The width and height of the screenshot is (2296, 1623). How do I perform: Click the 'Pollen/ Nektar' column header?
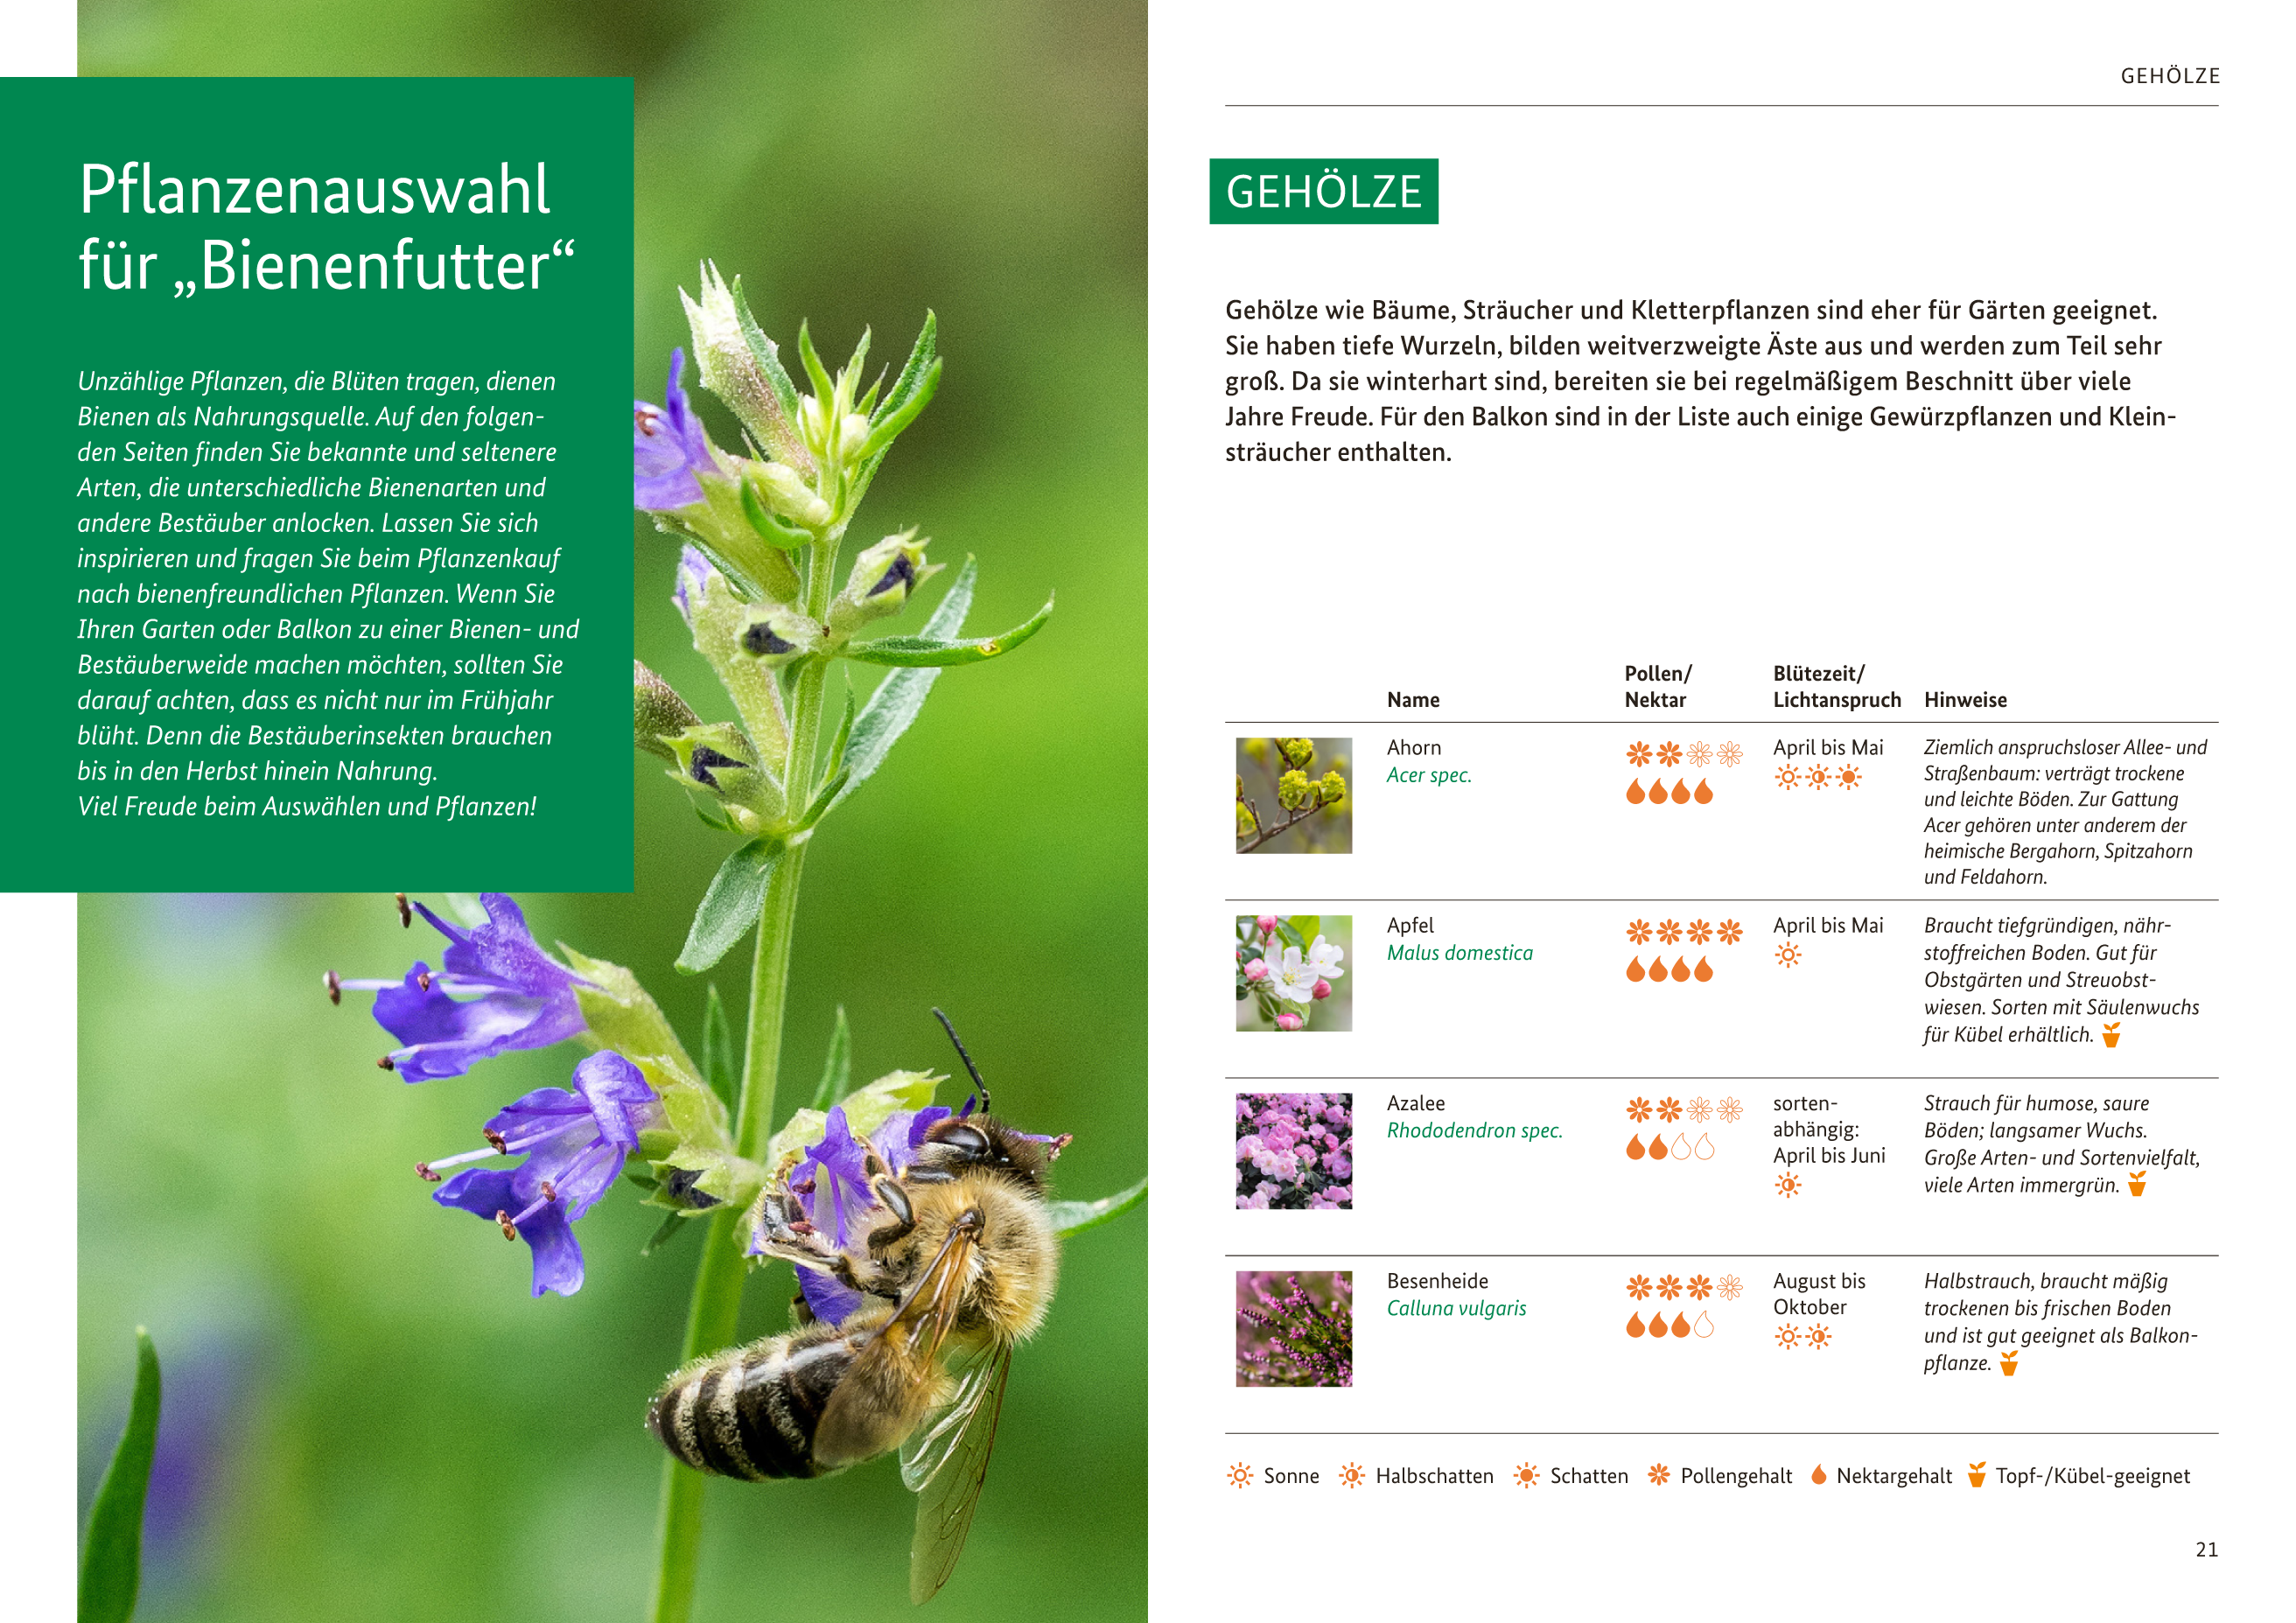tap(1658, 687)
